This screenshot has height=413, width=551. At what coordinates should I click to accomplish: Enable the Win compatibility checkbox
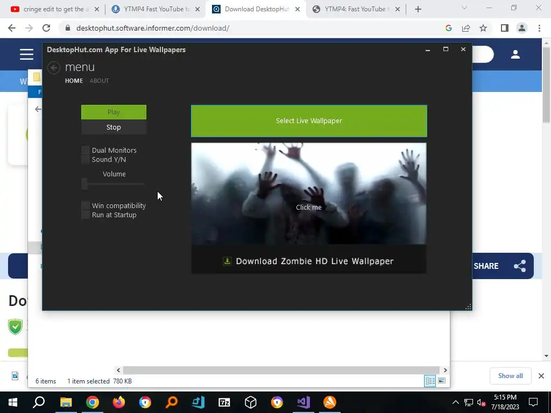tap(86, 205)
